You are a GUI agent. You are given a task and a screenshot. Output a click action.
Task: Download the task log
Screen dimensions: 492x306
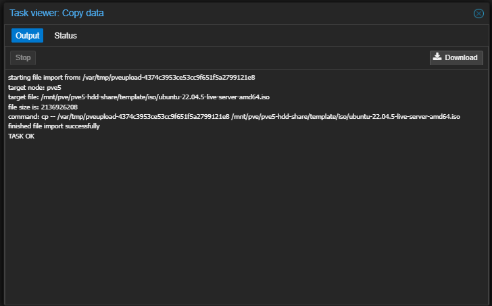coord(456,57)
